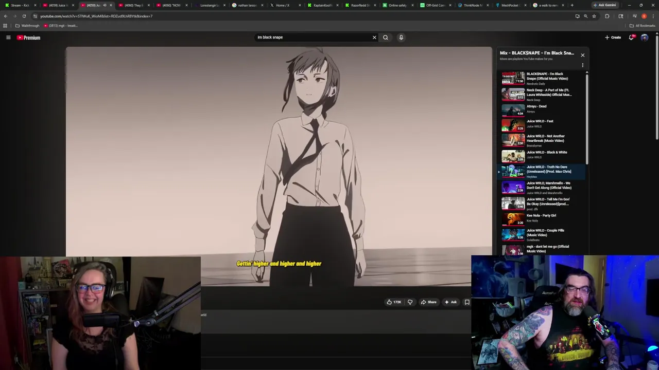Switch to the 'Home / X' tab
This screenshot has width=659, height=370.
(x=285, y=5)
